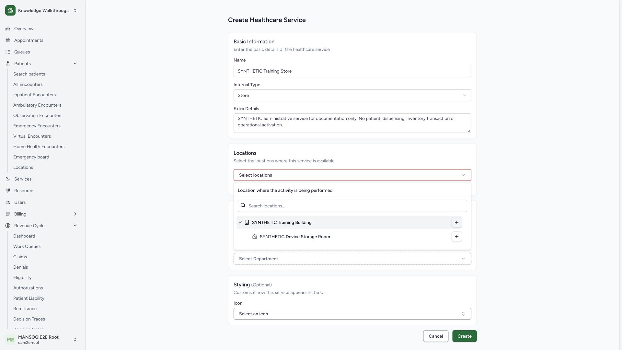Click the Overview sidebar icon
Viewport: 622px width, 350px height.
click(8, 29)
